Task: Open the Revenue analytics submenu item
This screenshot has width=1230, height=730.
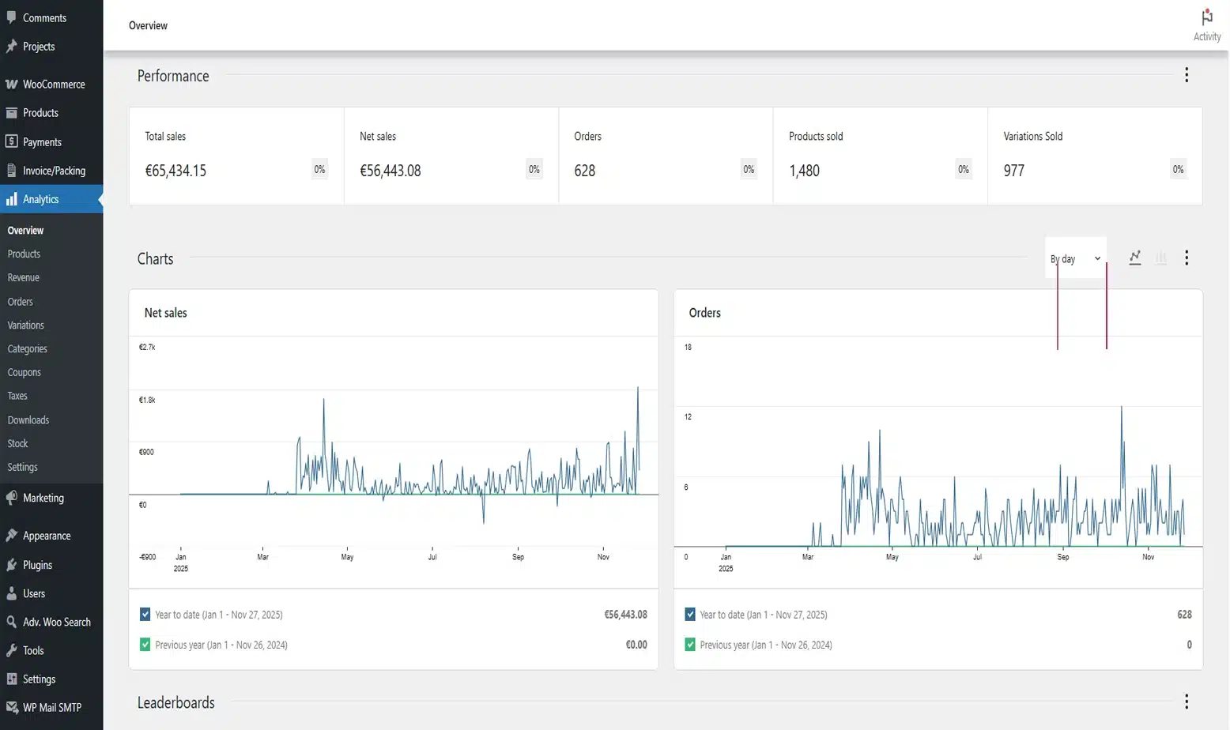Action: tap(24, 277)
